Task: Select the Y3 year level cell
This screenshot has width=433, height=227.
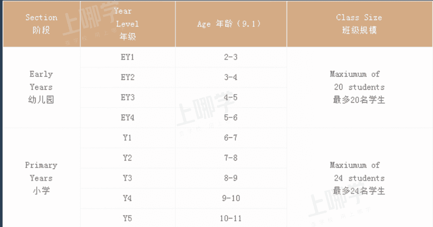Action: pyautogui.click(x=128, y=178)
